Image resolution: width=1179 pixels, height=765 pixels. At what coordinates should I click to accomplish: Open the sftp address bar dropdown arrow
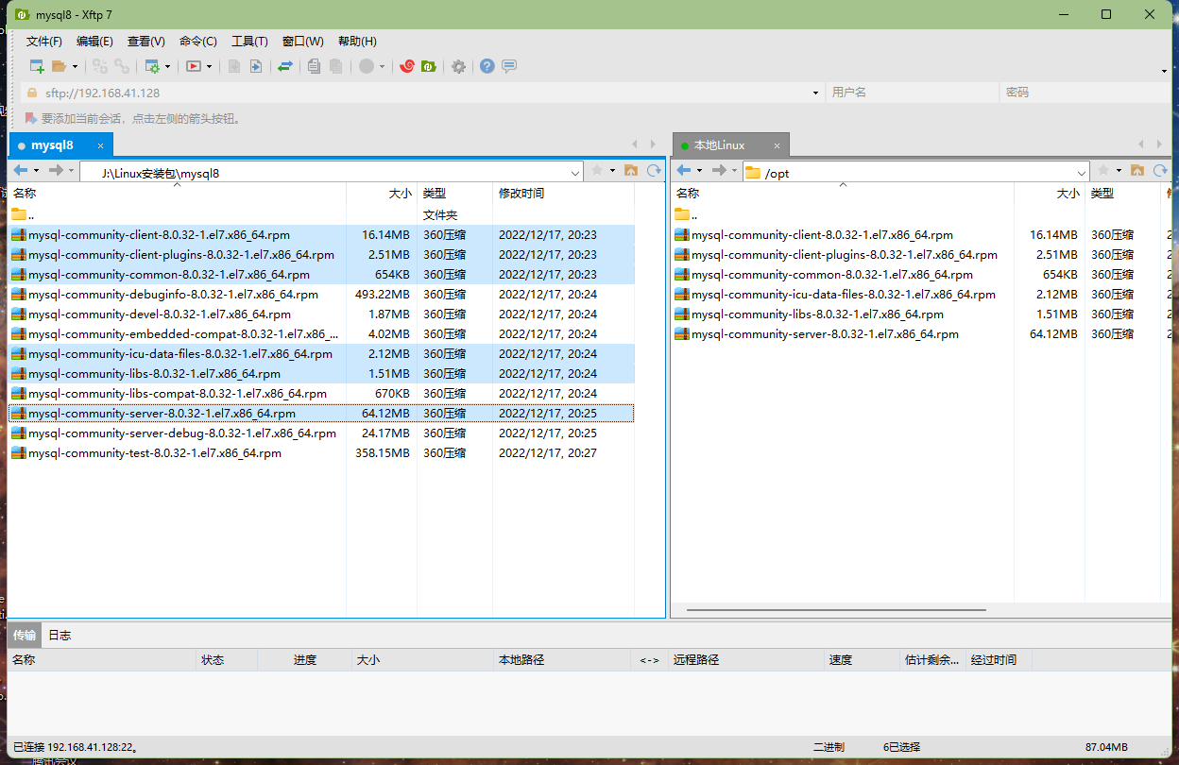(x=816, y=93)
